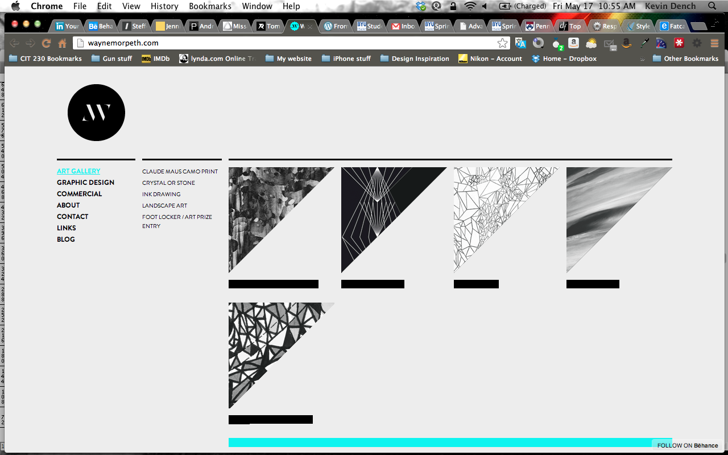The image size is (728, 455).
Task: Open the Dropbox menu bar icon
Action: click(421, 6)
